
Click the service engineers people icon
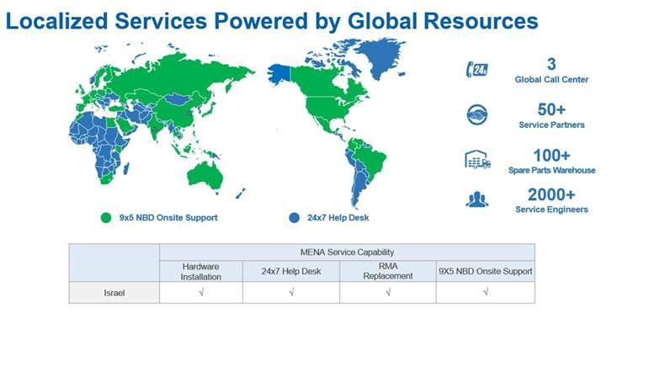477,199
